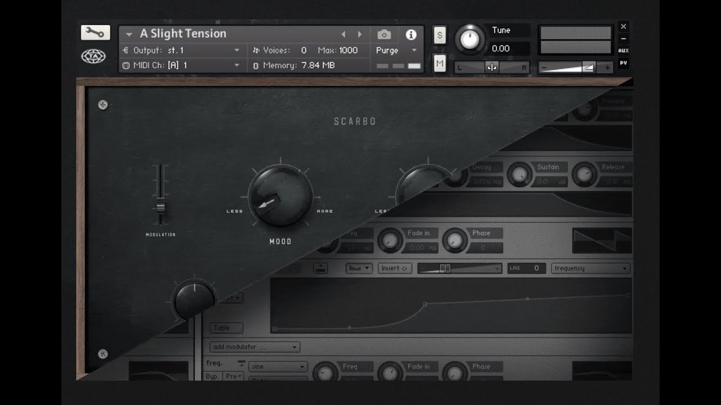Toggle the AUX sends button
Viewport: 721px width, 405px height.
click(x=623, y=51)
